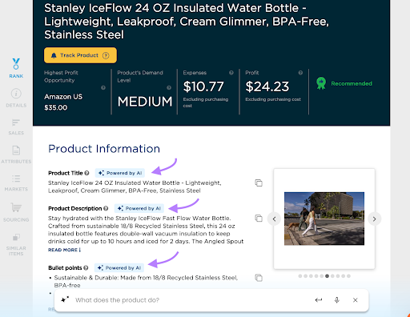Click the $35.00 price text

(56, 107)
